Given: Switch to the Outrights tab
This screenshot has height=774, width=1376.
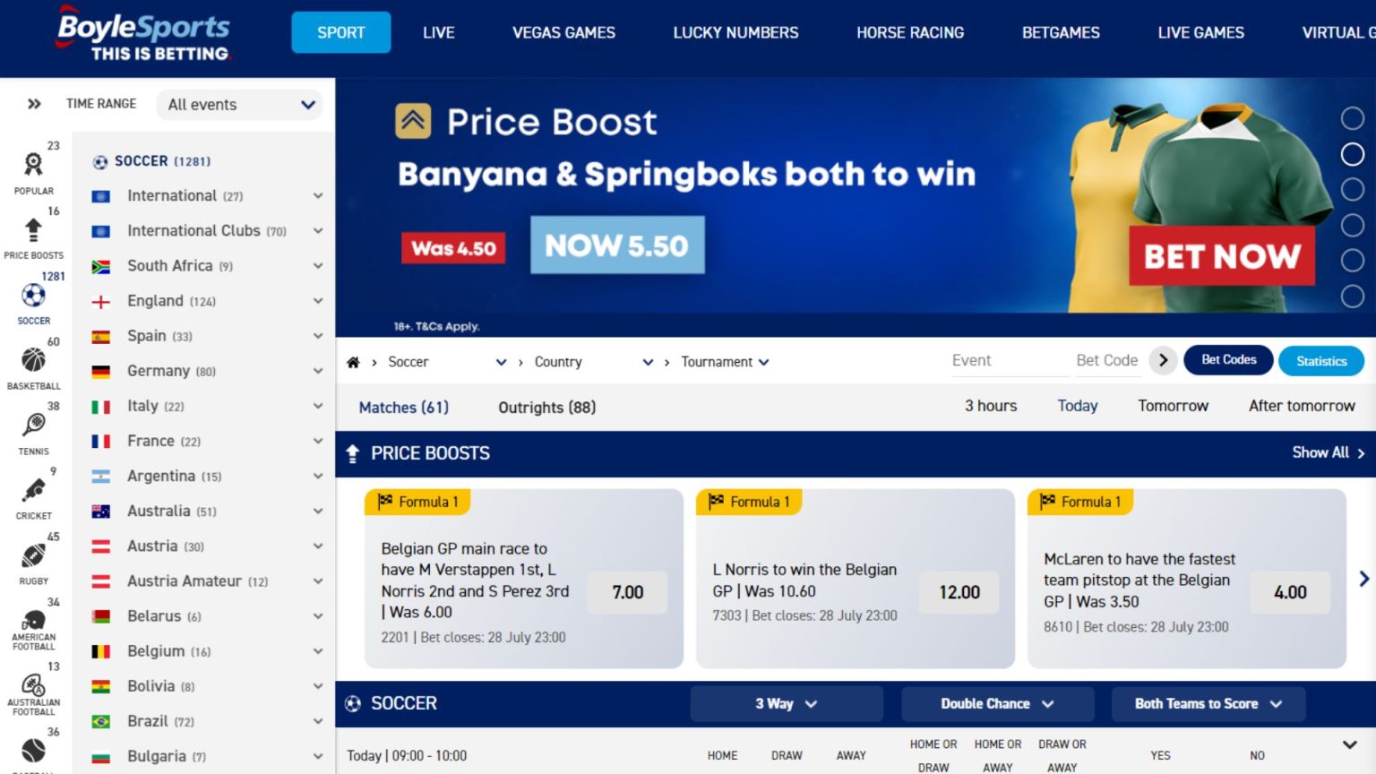Looking at the screenshot, I should point(546,408).
